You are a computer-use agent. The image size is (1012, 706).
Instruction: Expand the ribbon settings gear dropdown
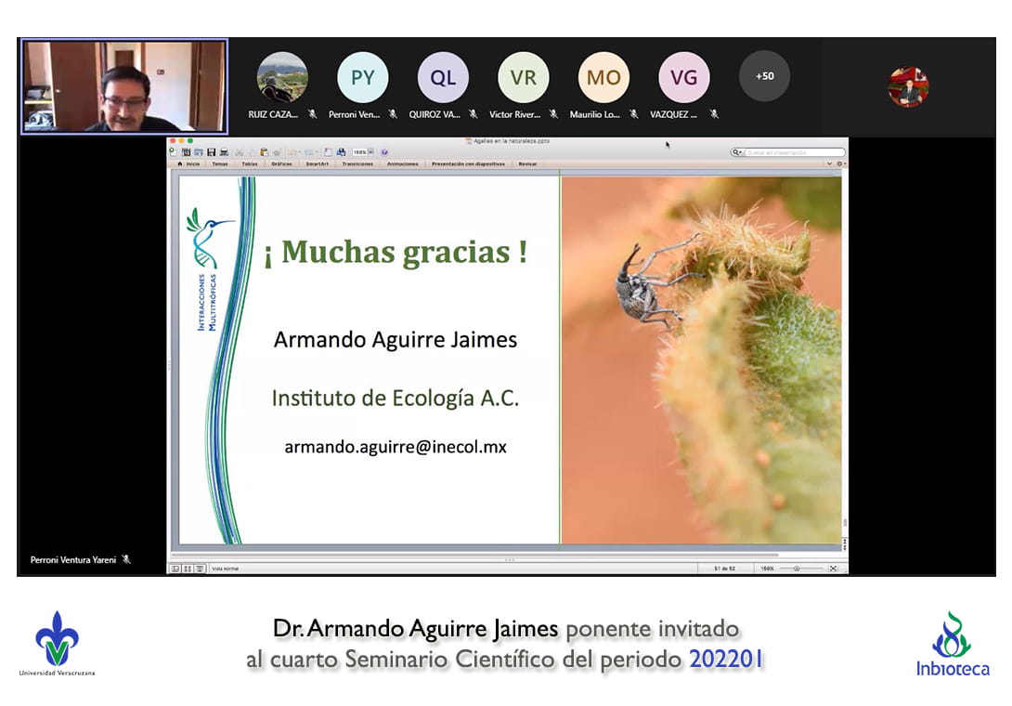click(x=840, y=163)
